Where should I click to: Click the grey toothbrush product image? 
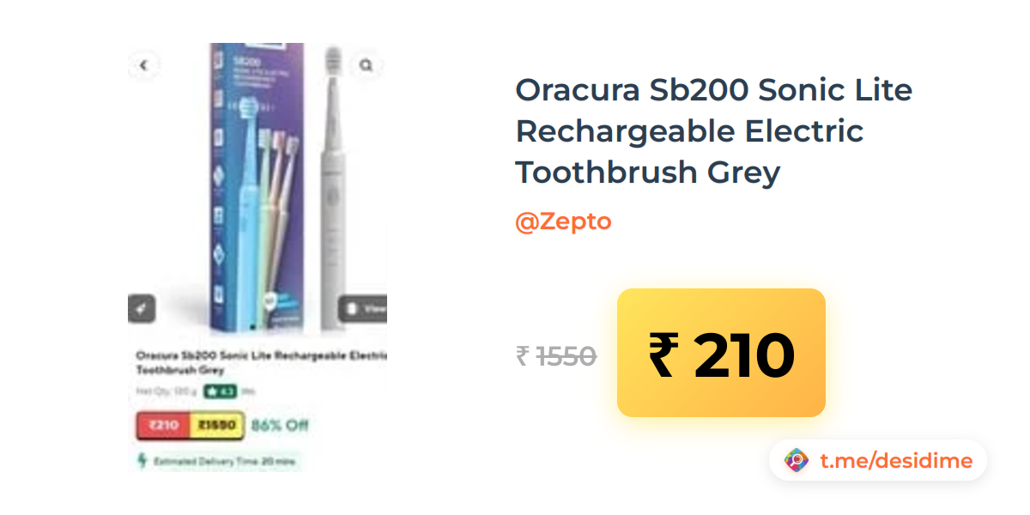(x=336, y=187)
